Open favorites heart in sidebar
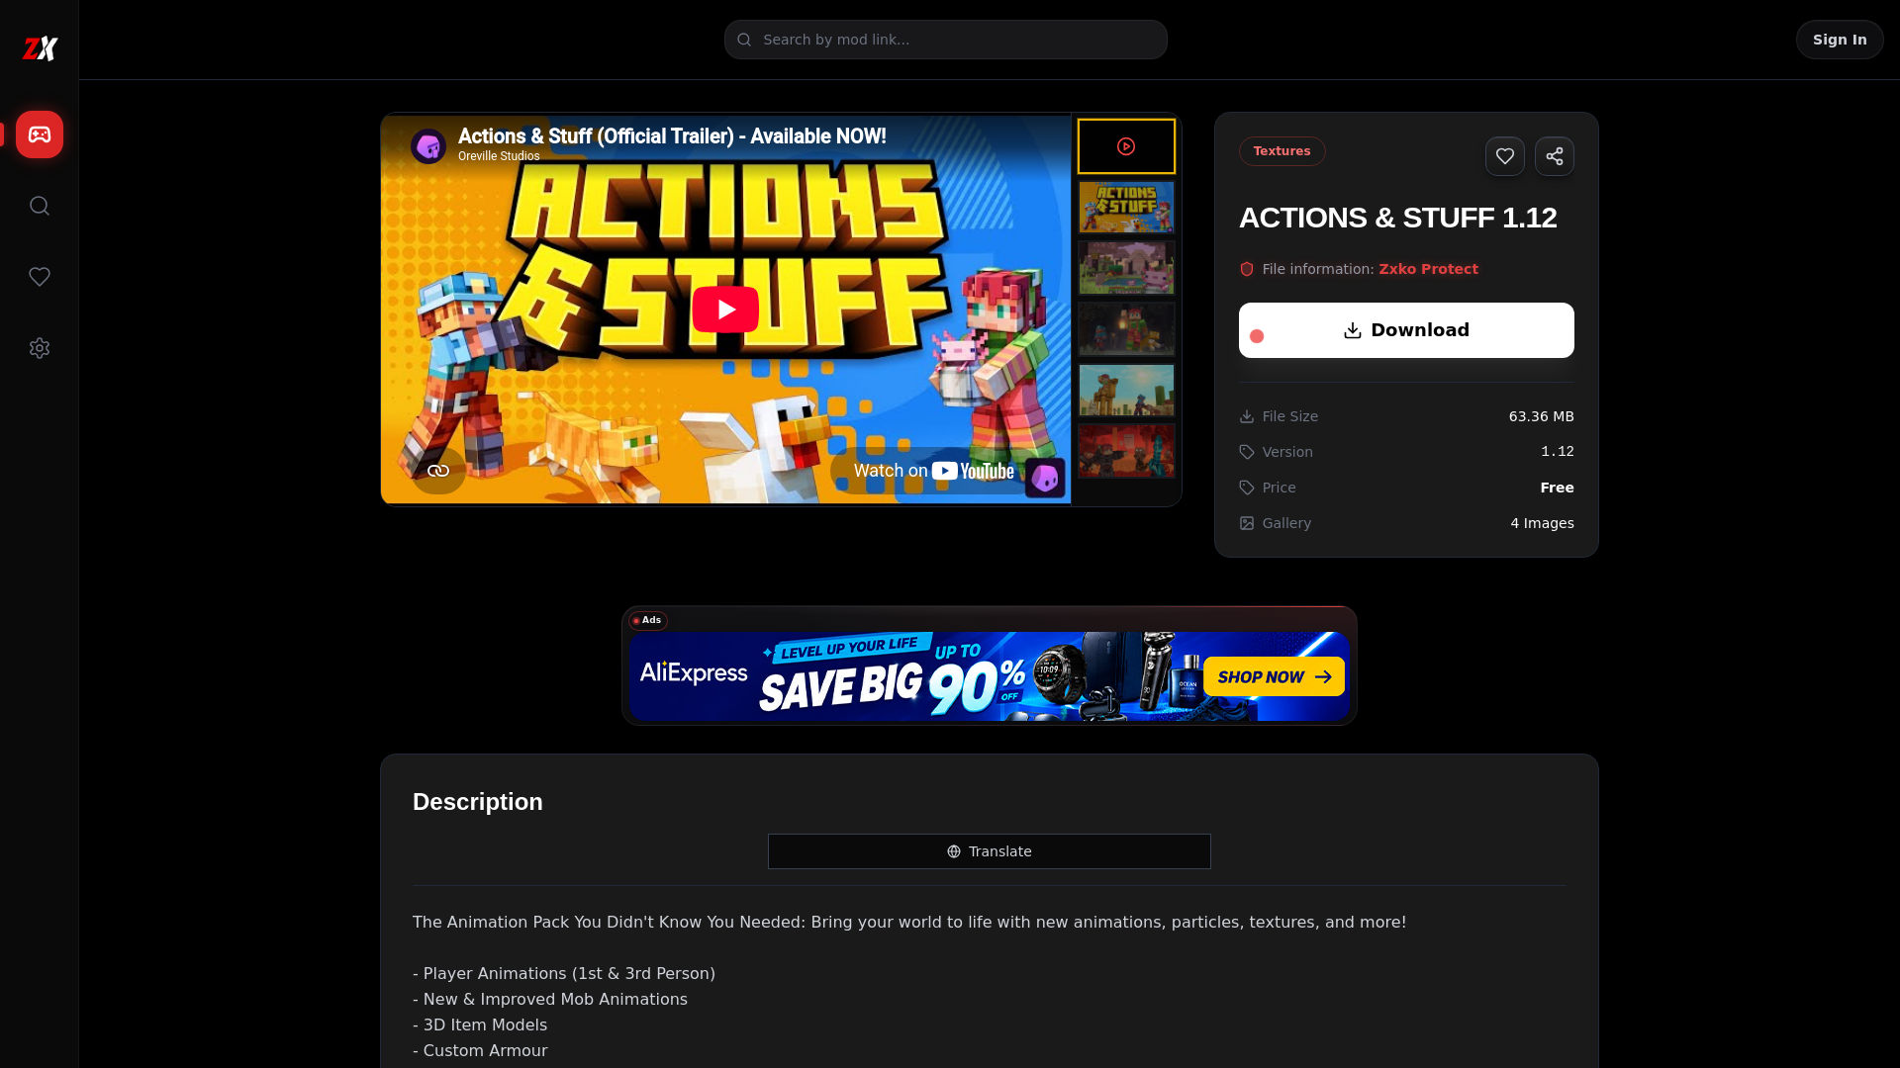 (x=40, y=277)
